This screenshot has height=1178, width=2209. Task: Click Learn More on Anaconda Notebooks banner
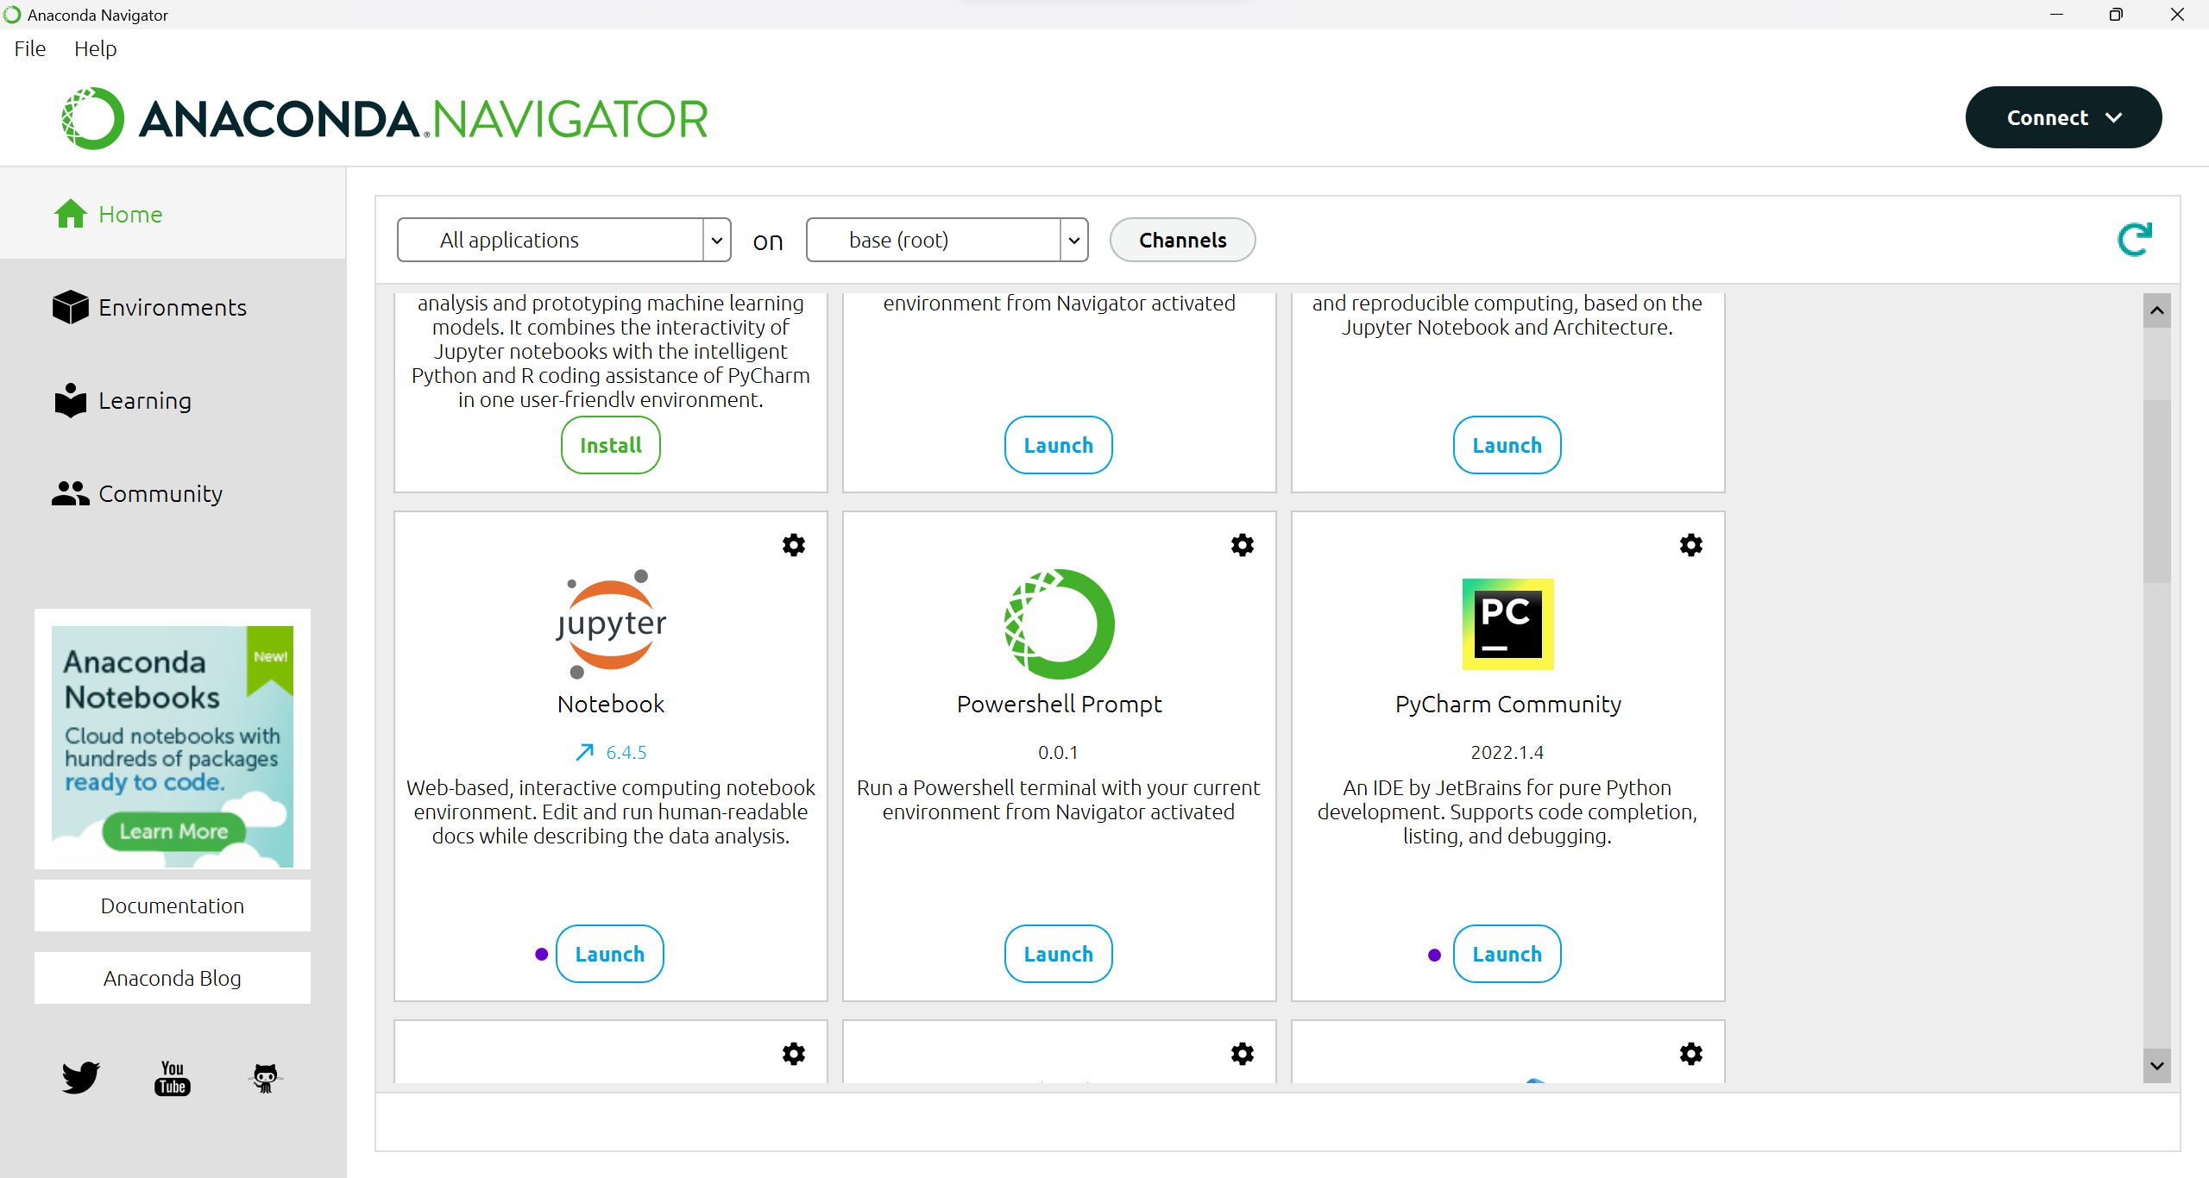(173, 831)
